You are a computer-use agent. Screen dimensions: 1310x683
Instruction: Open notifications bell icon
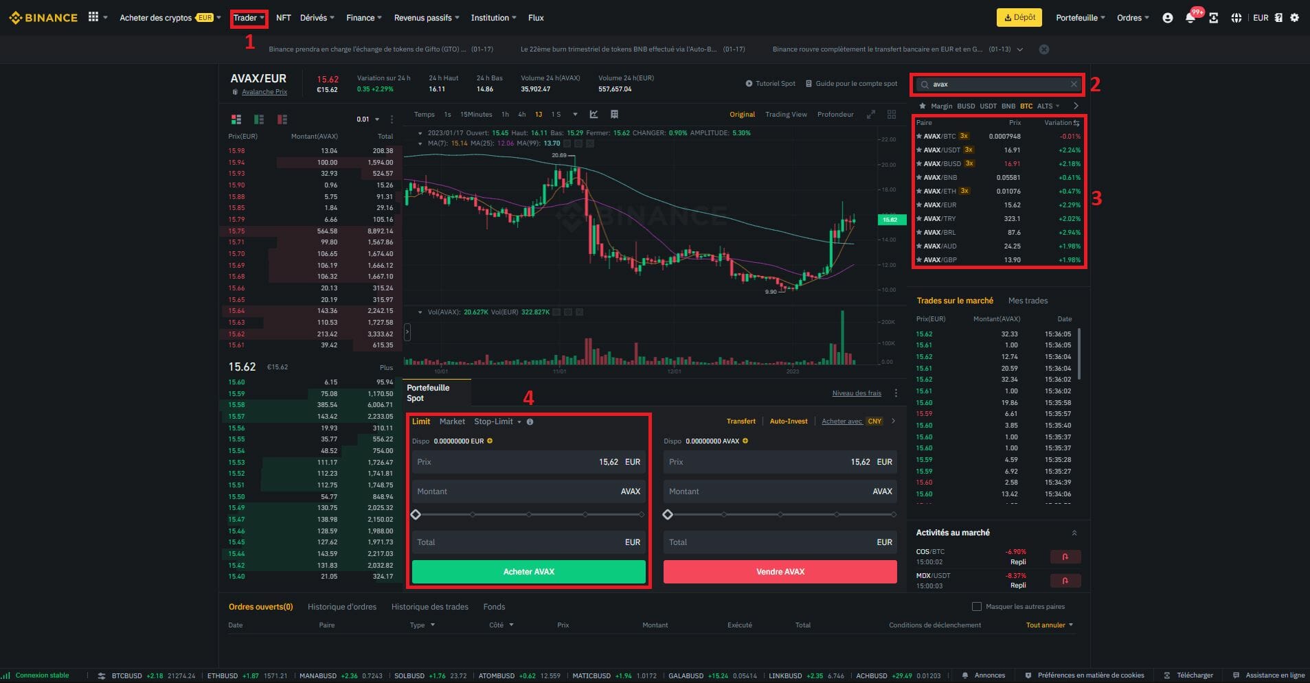pos(1190,18)
